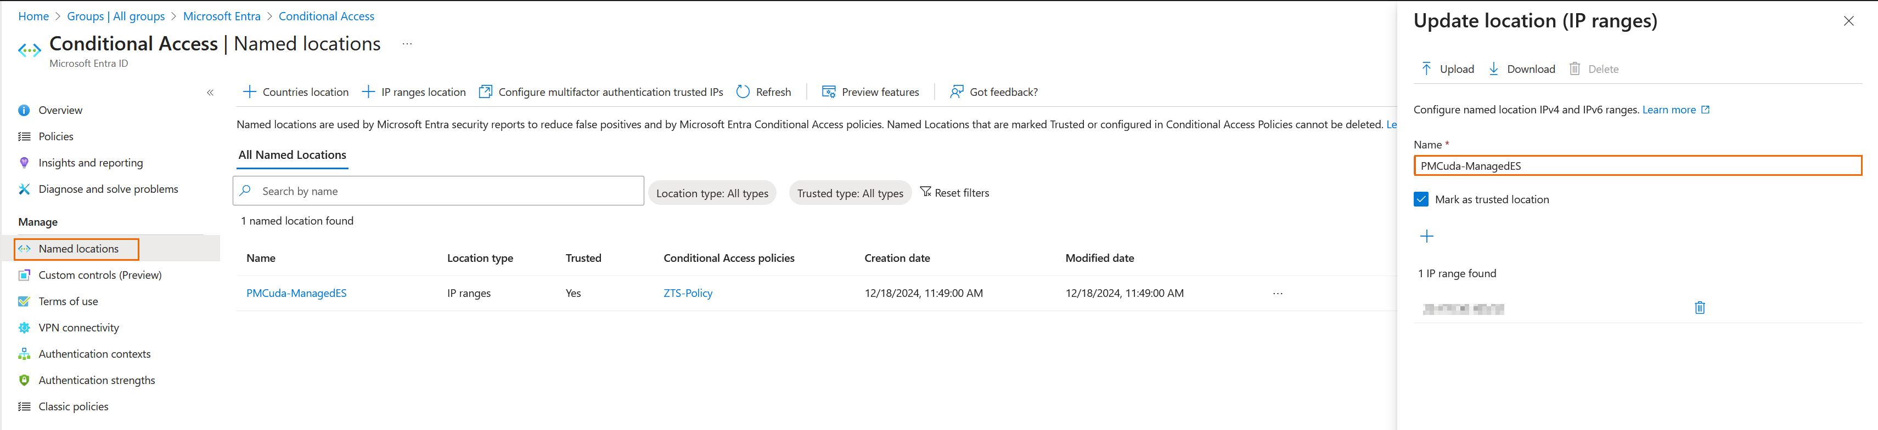Viewport: 1878px width, 430px height.
Task: Open the ZTS-Policy link
Action: tap(688, 293)
